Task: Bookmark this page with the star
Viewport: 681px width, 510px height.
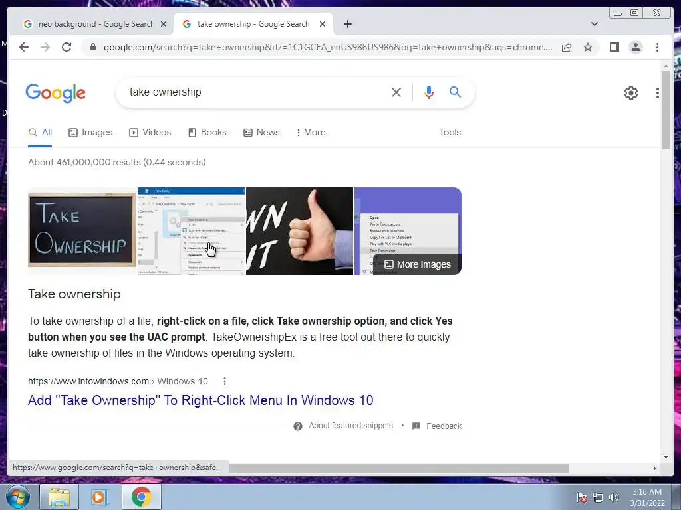Action: coord(588,47)
